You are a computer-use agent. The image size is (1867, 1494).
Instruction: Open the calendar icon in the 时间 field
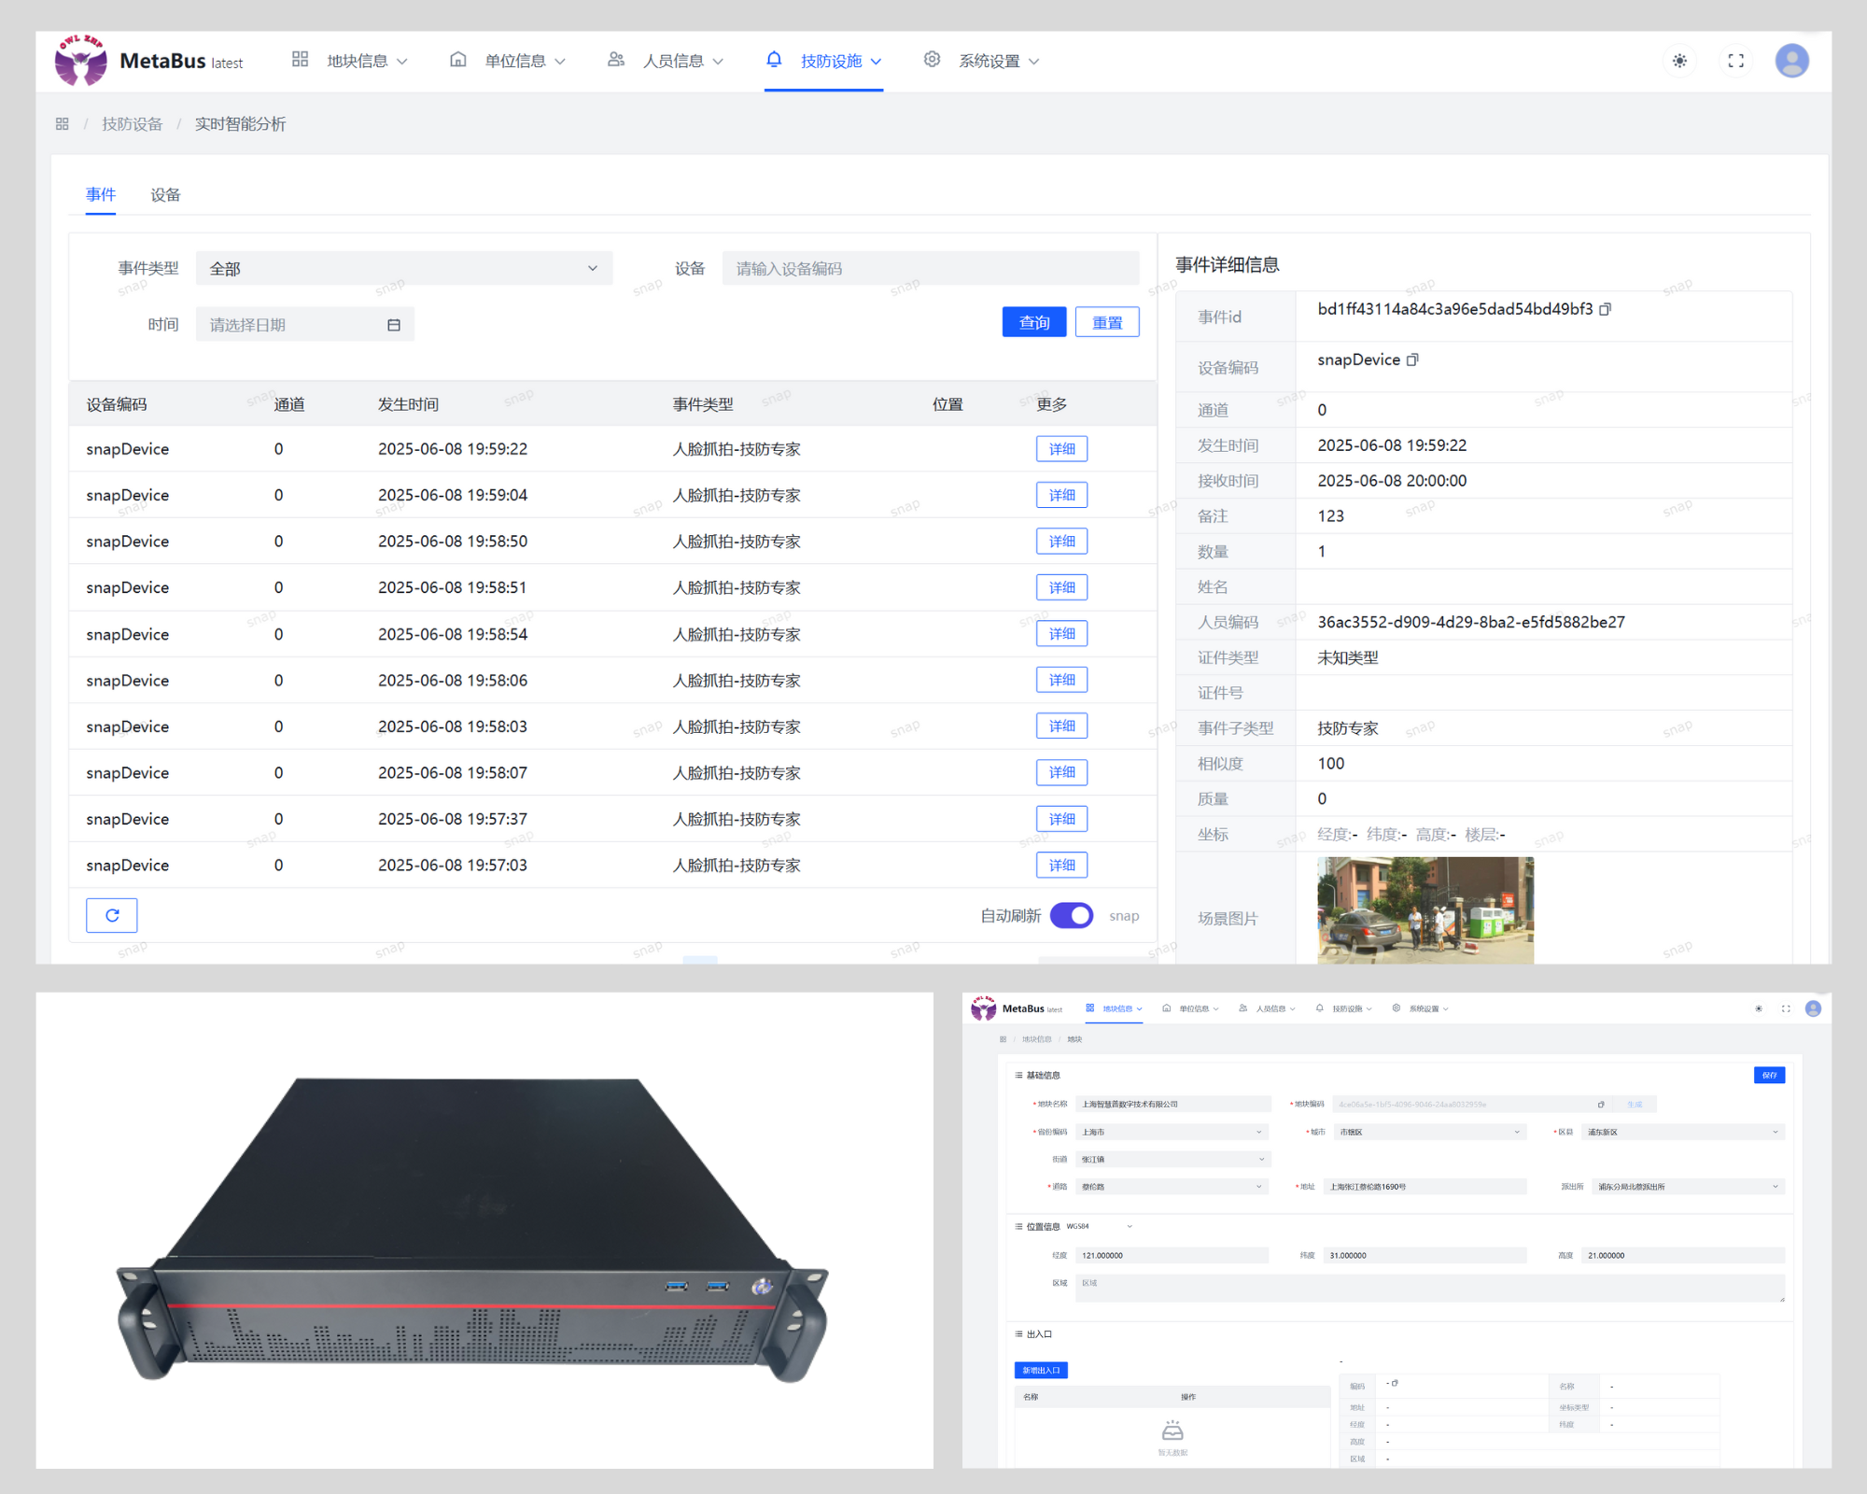click(395, 324)
